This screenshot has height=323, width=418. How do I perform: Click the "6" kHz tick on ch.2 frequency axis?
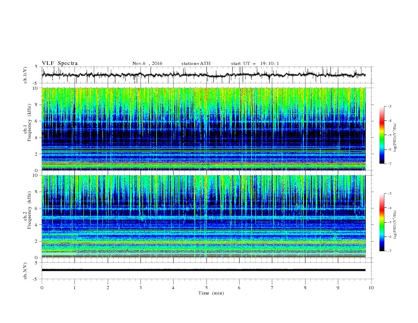click(x=37, y=208)
